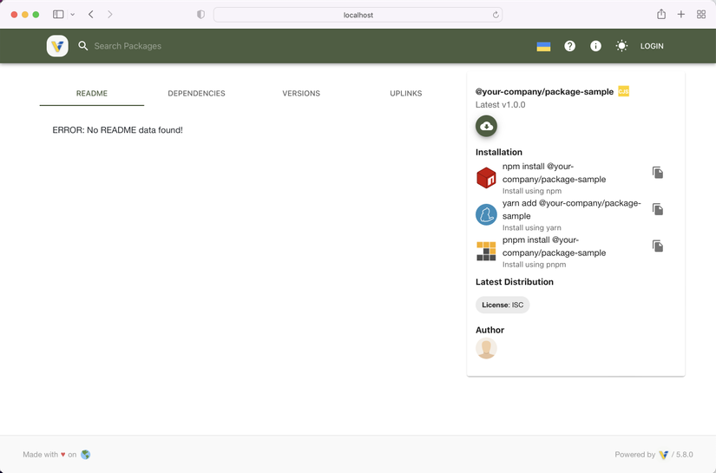
Task: Click the npm red cube icon
Action: (486, 178)
